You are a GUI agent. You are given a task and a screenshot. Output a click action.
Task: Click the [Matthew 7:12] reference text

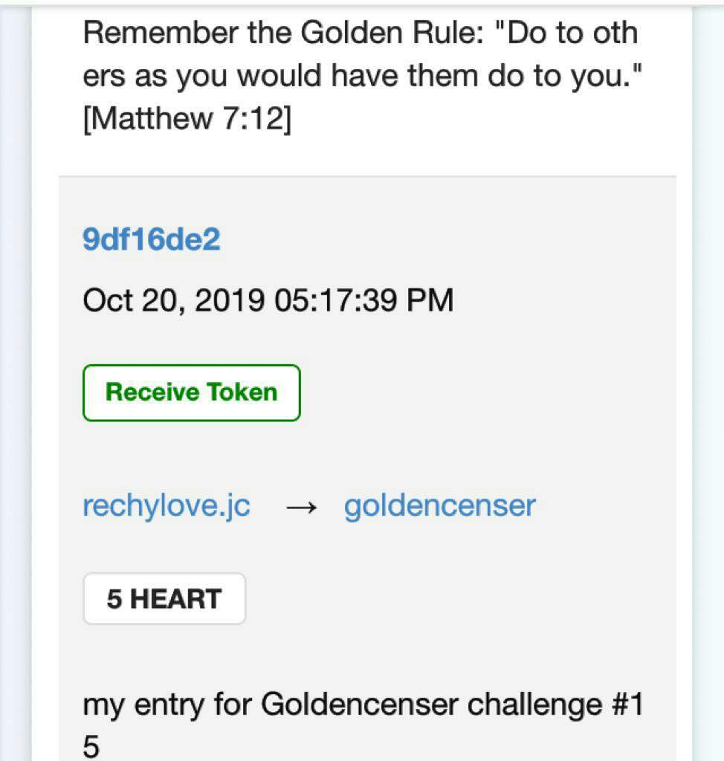tap(187, 119)
